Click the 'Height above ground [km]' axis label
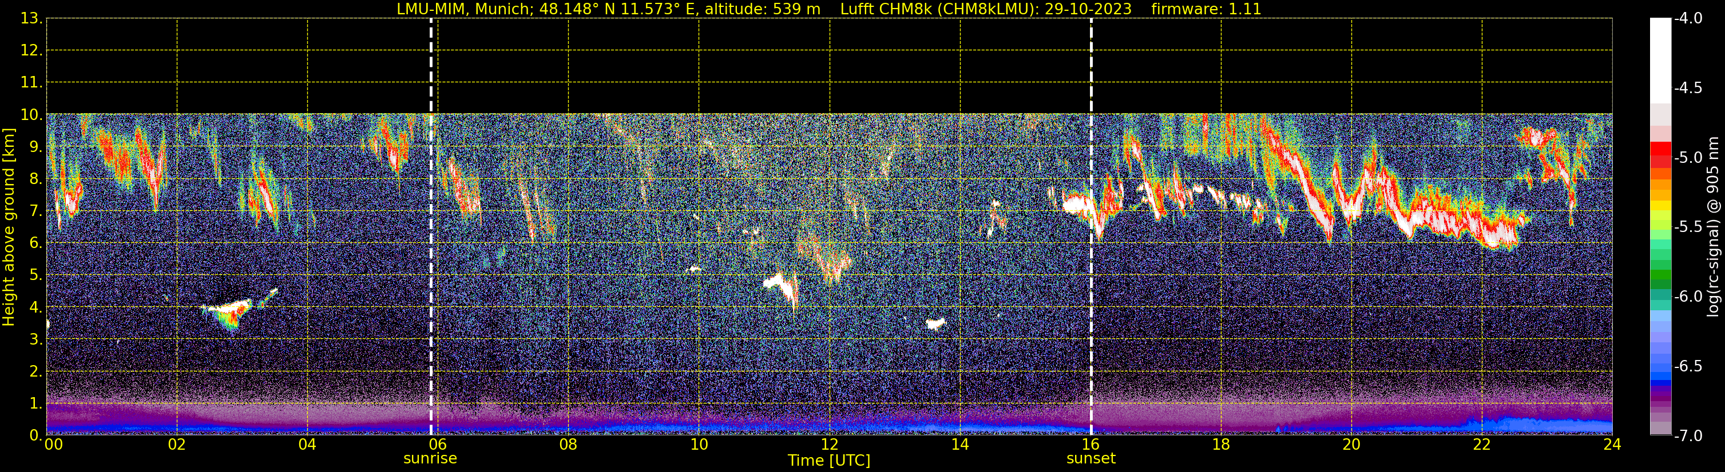Viewport: 1725px width, 472px height. click(x=9, y=227)
